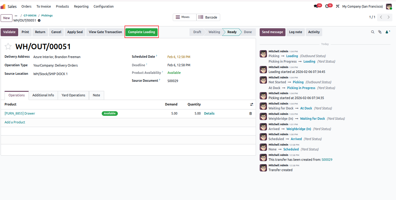Click the Cancel button

(x=56, y=32)
